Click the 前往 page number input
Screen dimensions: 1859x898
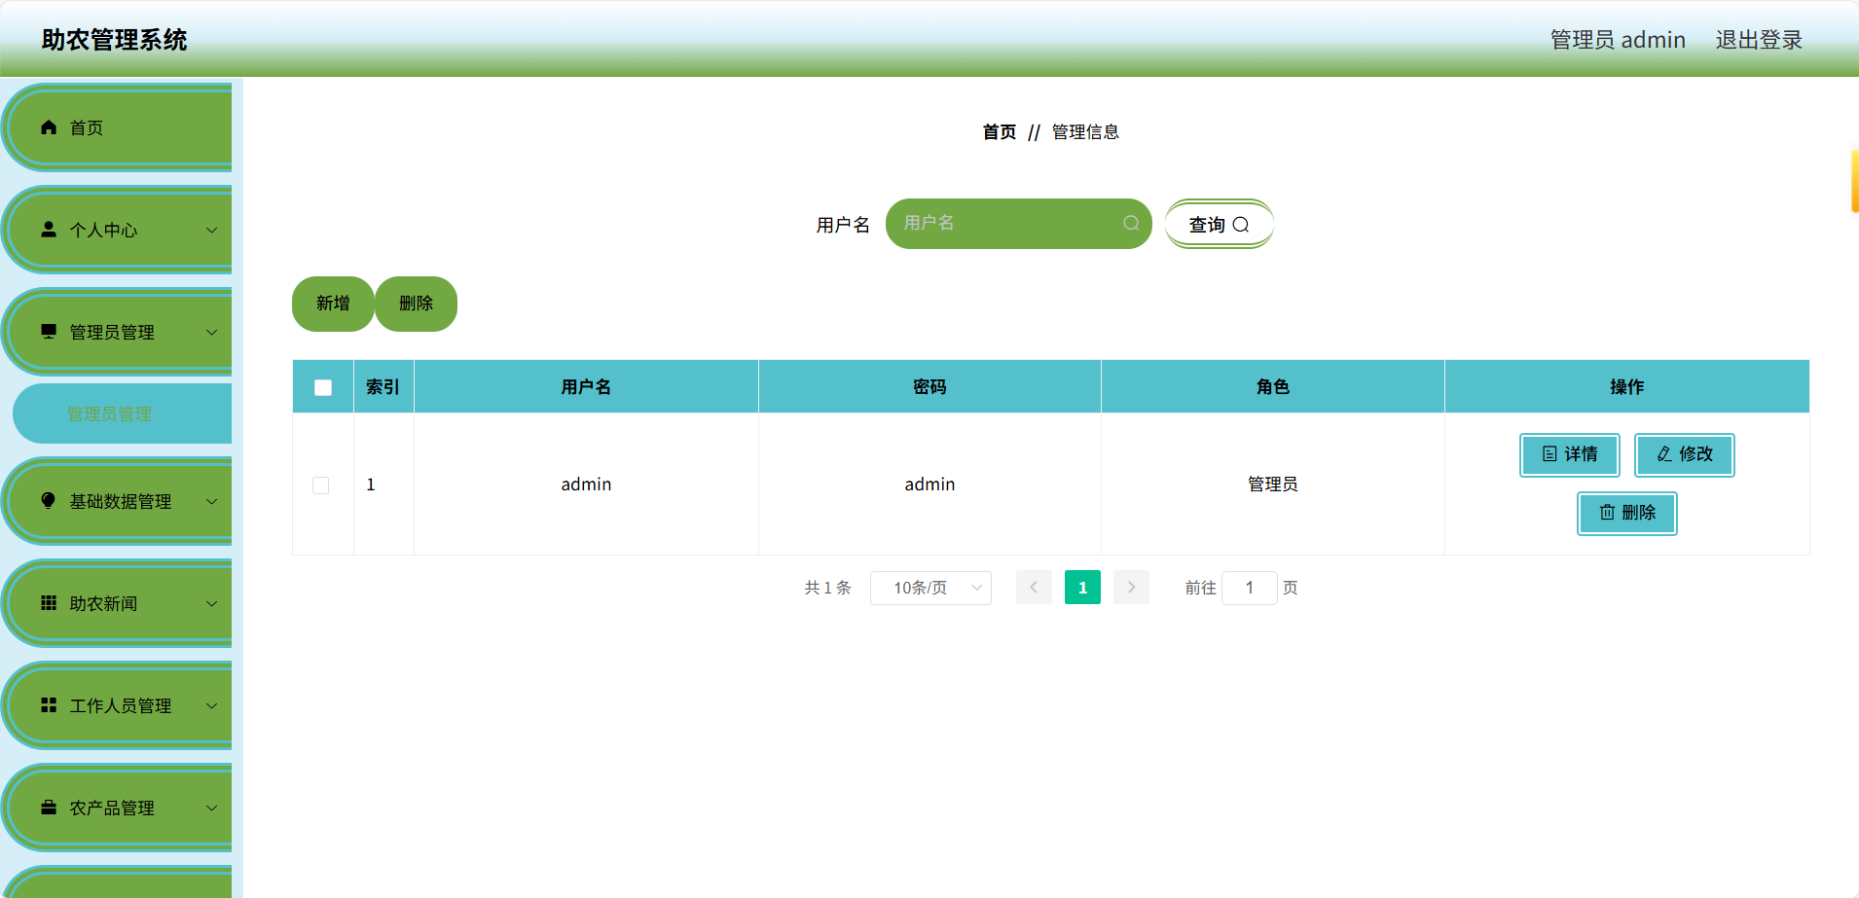coord(1250,588)
